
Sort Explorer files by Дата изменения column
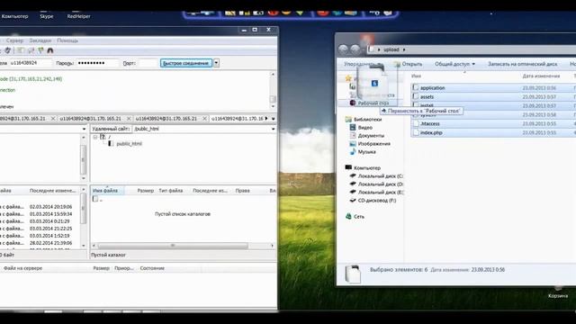pyautogui.click(x=541, y=76)
